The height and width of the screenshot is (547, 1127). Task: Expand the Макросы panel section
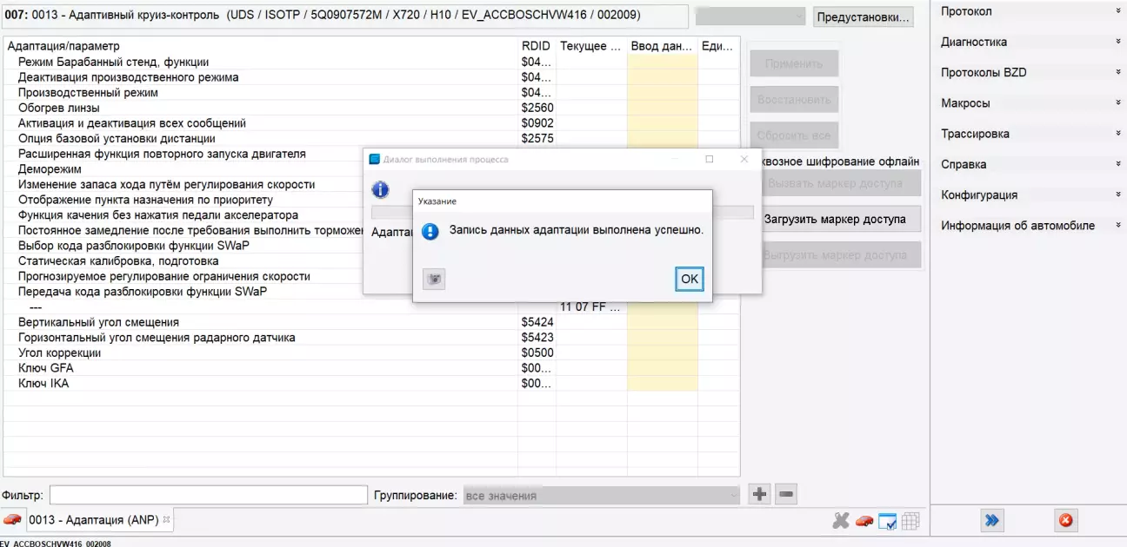pos(1028,103)
